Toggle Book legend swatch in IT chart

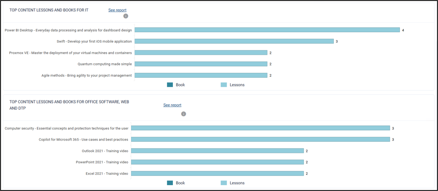coord(170,85)
